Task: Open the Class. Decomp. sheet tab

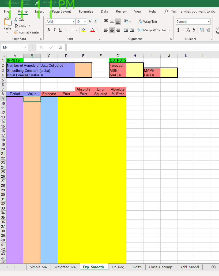Action: 161,267
